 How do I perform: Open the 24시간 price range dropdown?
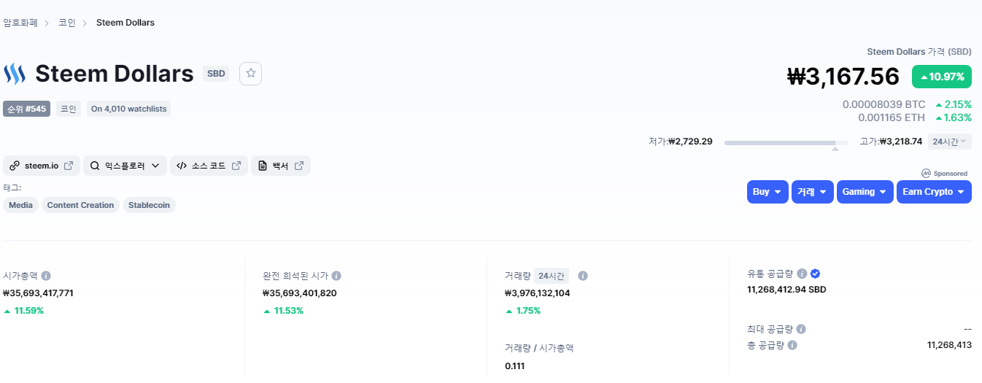(x=949, y=142)
